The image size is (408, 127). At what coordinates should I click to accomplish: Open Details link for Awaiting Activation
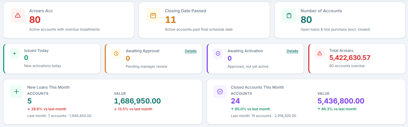click(292, 51)
